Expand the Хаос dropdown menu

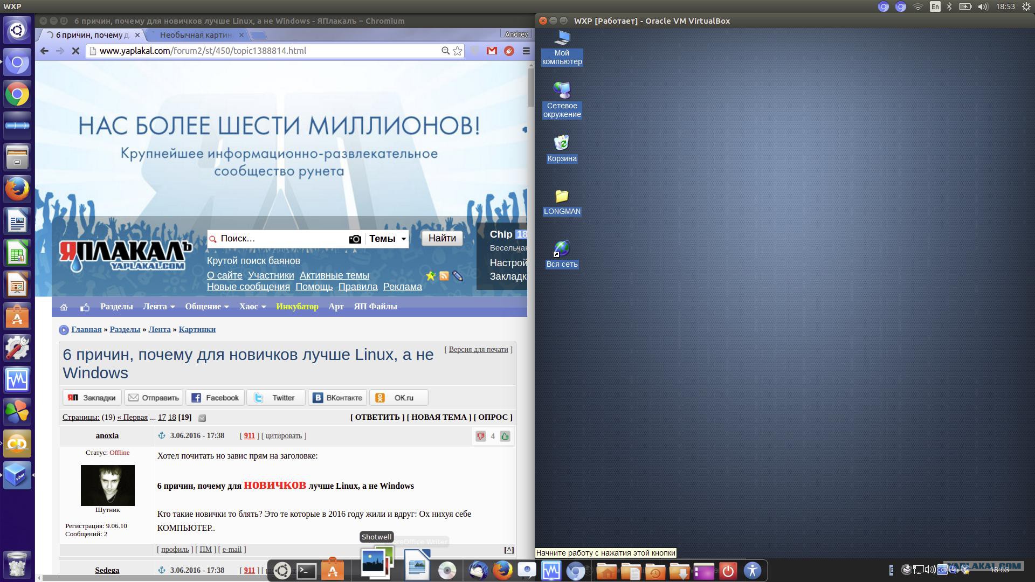pyautogui.click(x=253, y=307)
